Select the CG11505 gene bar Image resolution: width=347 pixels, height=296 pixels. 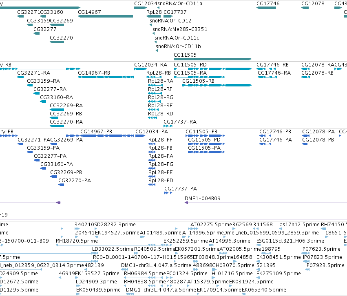click(x=213, y=59)
